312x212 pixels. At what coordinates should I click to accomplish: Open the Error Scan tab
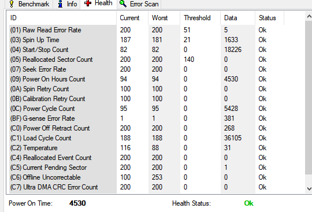[x=139, y=4]
